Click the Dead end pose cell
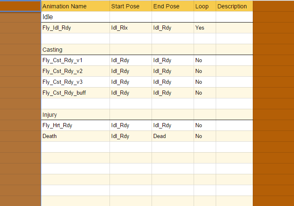 [x=172, y=136]
